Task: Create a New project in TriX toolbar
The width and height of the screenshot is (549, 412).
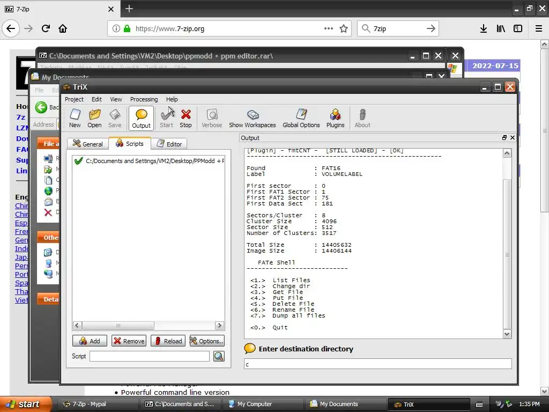Action: coord(75,119)
